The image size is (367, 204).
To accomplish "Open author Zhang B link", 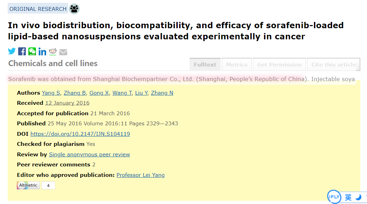I will point(75,93).
